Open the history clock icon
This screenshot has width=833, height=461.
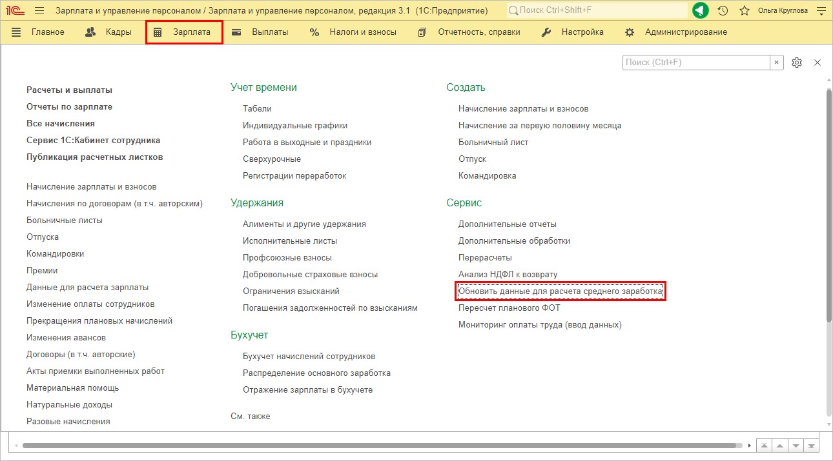point(723,10)
